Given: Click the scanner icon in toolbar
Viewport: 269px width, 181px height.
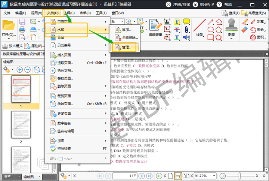Looking at the screenshot, I should pyautogui.click(x=33, y=29).
